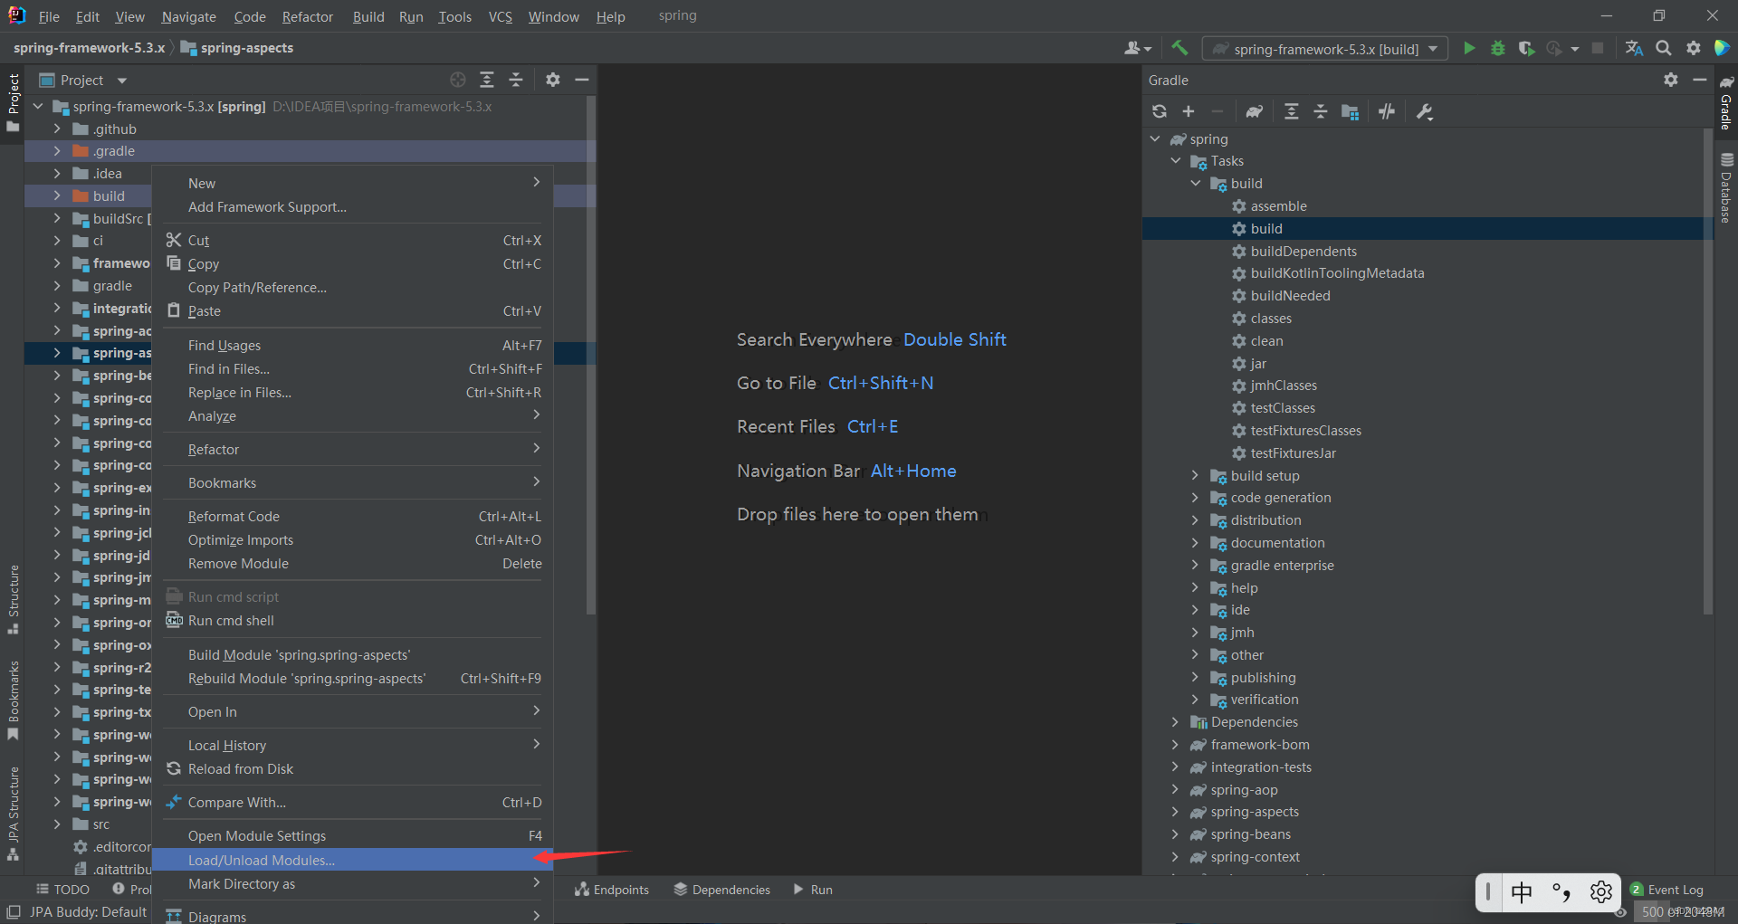The height and width of the screenshot is (924, 1738).
Task: Run the spring-framework build configuration
Action: [x=1469, y=48]
